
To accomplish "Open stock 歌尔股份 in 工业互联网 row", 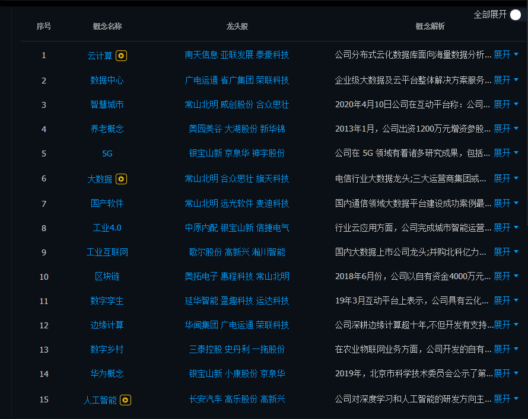I will tap(205, 252).
